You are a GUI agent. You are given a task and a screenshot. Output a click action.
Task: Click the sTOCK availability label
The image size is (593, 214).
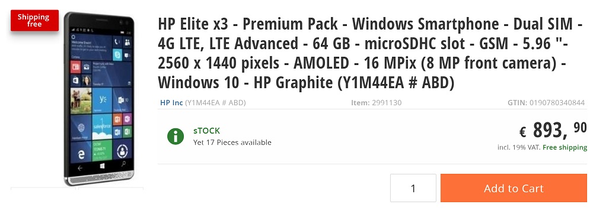(206, 131)
